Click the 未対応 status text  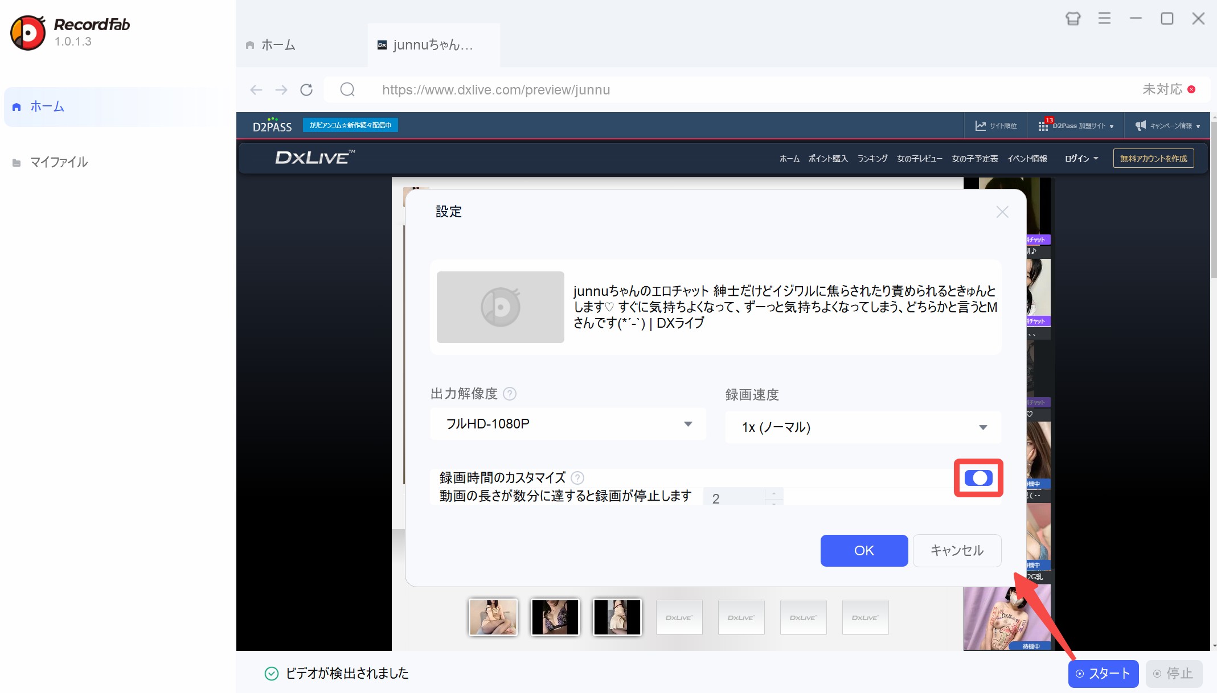point(1162,89)
